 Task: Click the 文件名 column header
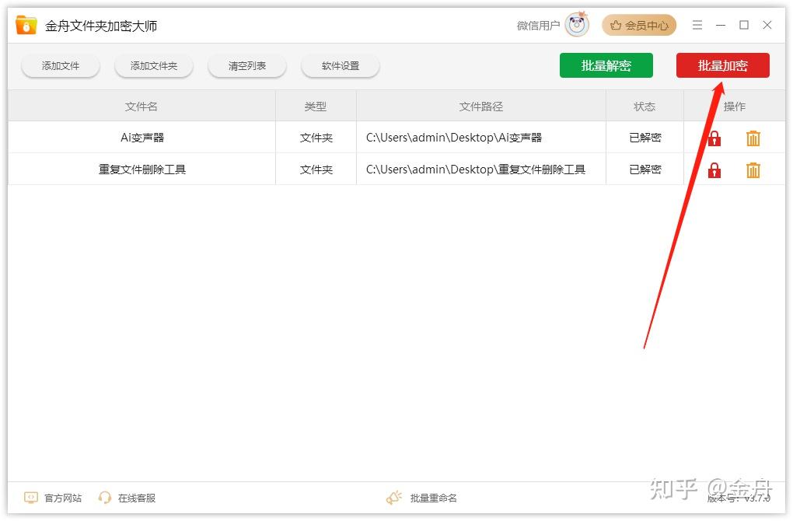141,107
